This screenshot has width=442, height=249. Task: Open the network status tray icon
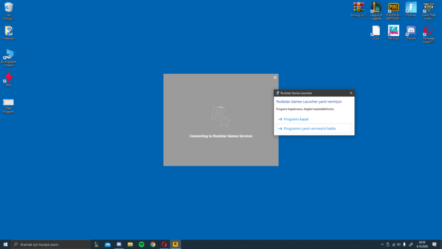394,245
